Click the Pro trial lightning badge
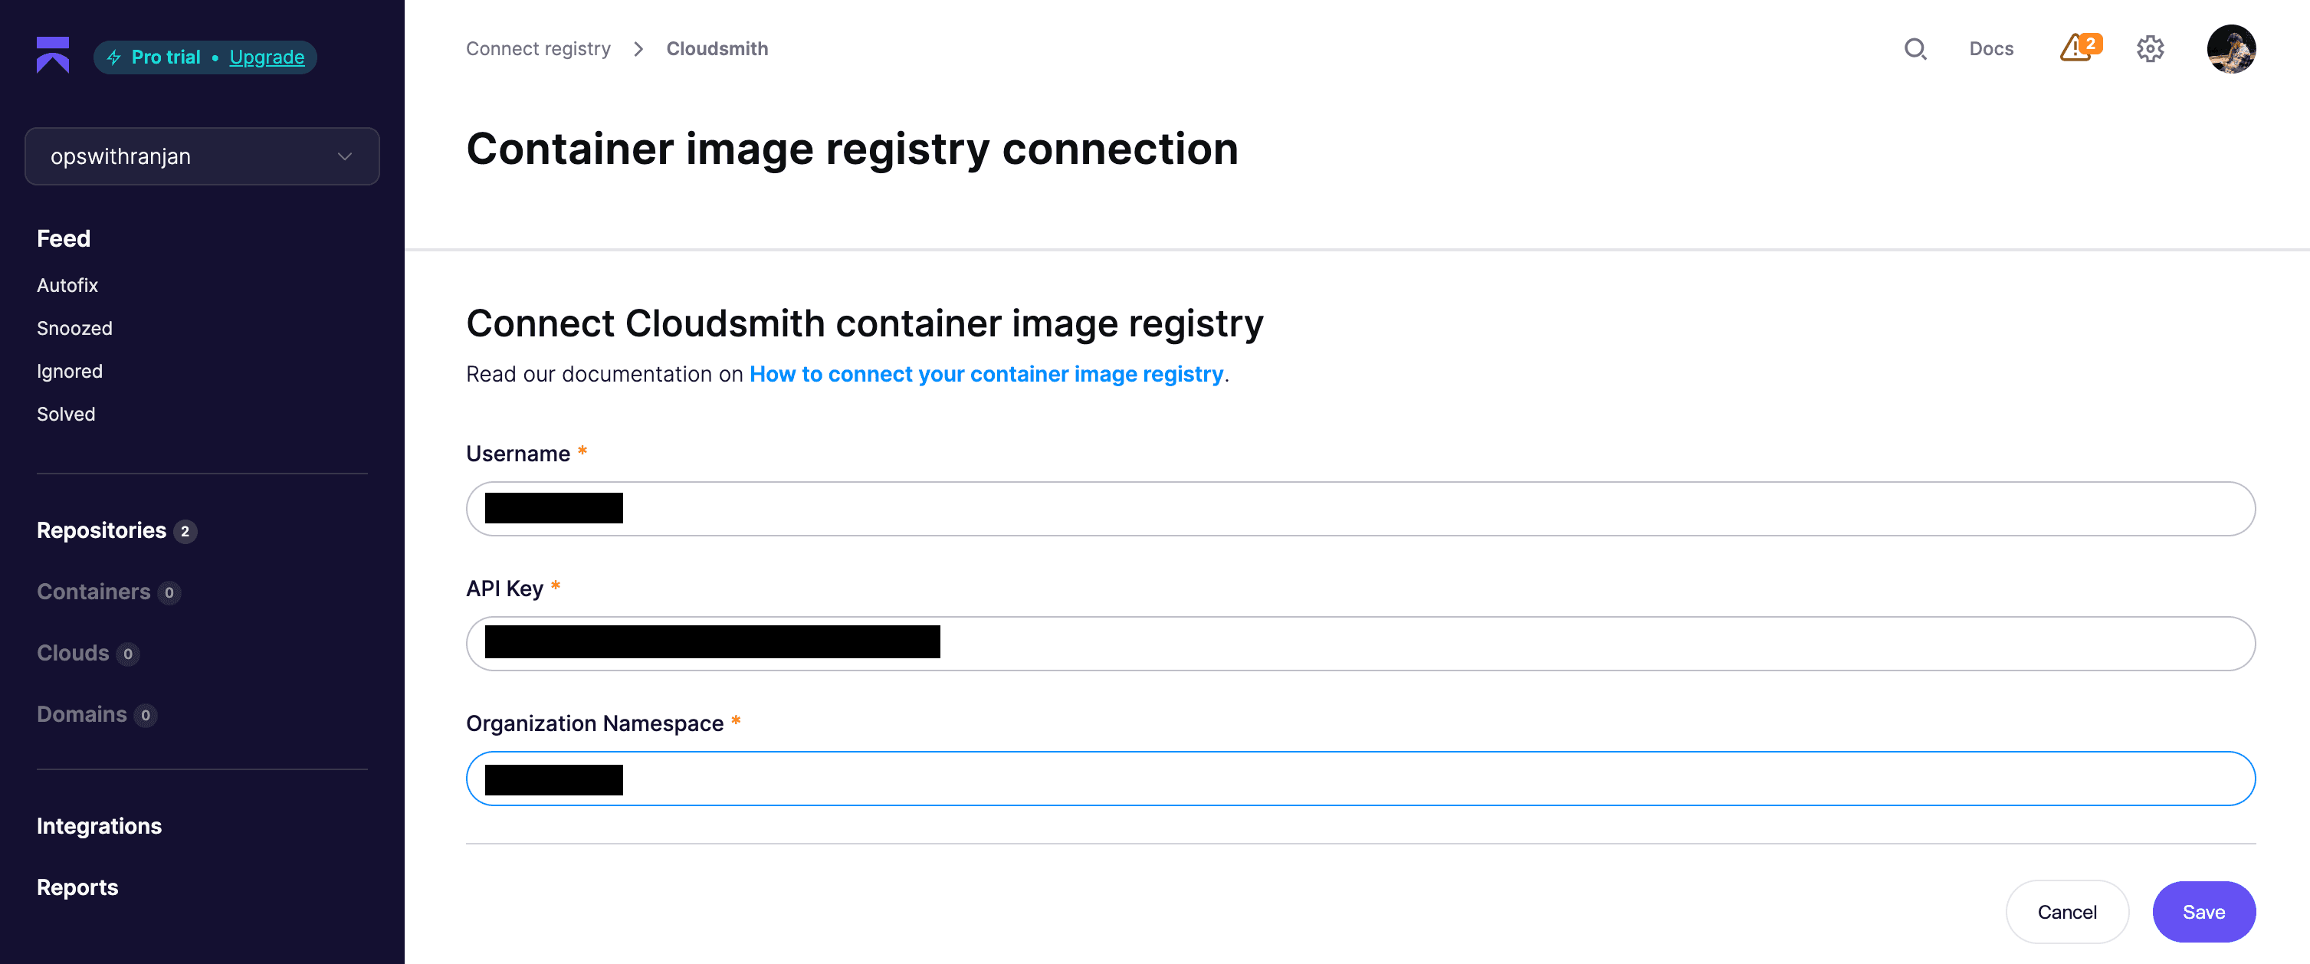Screen dimensions: 2310x964 click(x=153, y=57)
